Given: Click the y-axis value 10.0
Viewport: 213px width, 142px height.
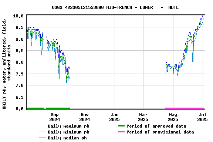Looking at the screenshot, I should (x=18, y=16).
